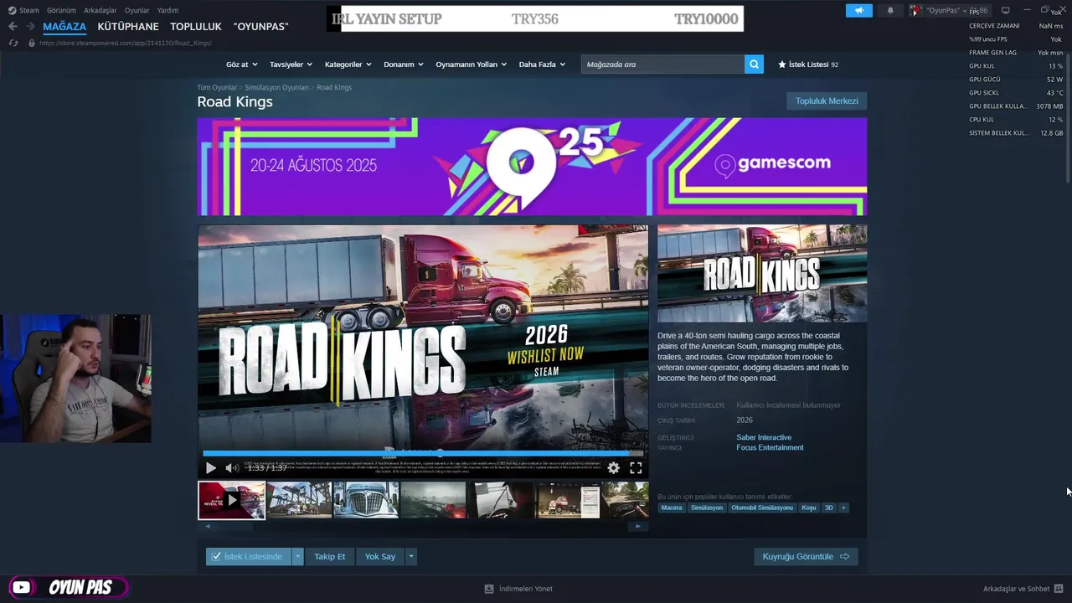Enter fullscreen on the trailer
The width and height of the screenshot is (1072, 603).
pyautogui.click(x=636, y=468)
